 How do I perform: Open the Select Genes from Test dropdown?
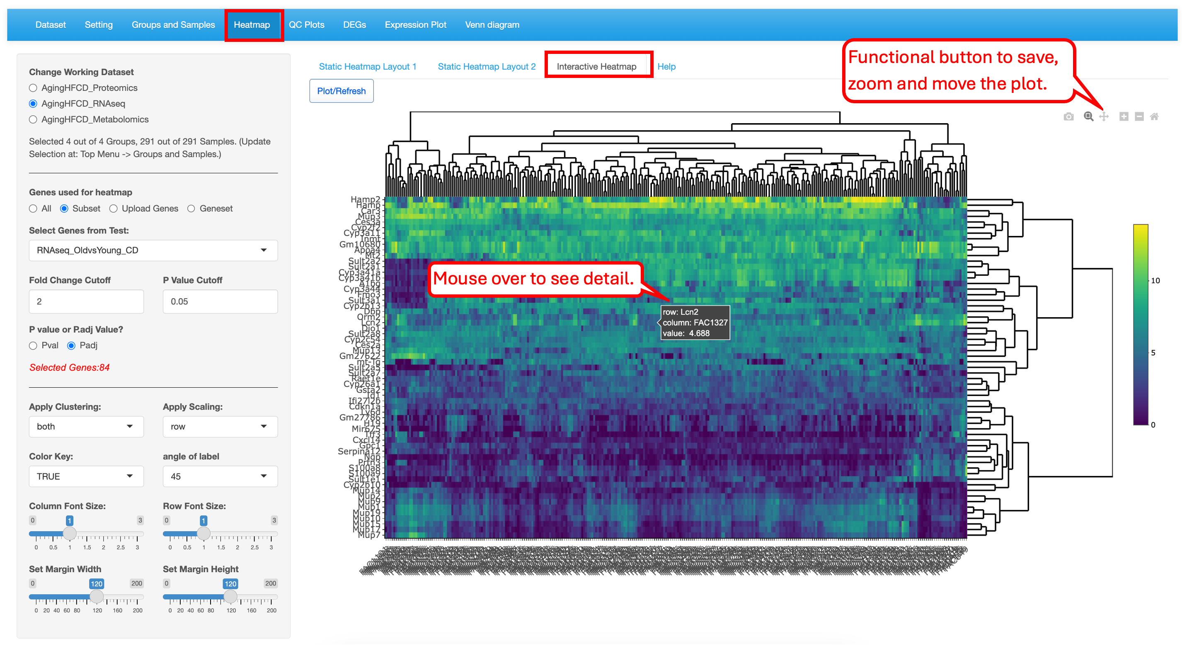point(153,250)
